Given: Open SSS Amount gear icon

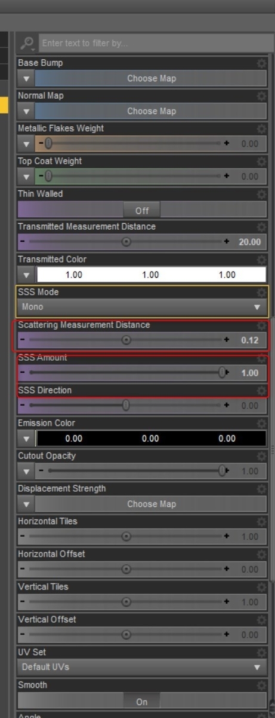Looking at the screenshot, I should click(261, 358).
